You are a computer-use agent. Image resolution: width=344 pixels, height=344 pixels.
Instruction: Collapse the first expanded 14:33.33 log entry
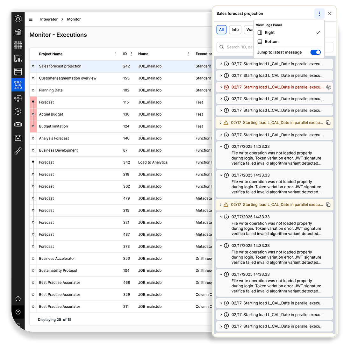coord(221,147)
